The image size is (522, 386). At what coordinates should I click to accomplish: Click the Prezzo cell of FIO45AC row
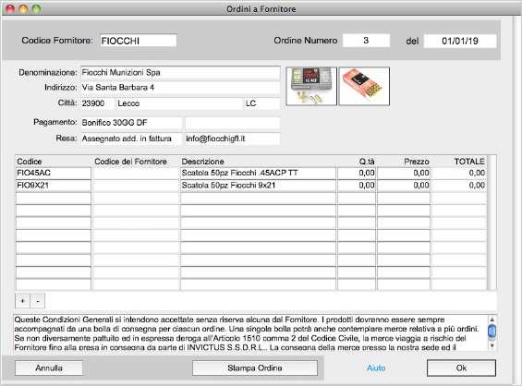[x=404, y=173]
